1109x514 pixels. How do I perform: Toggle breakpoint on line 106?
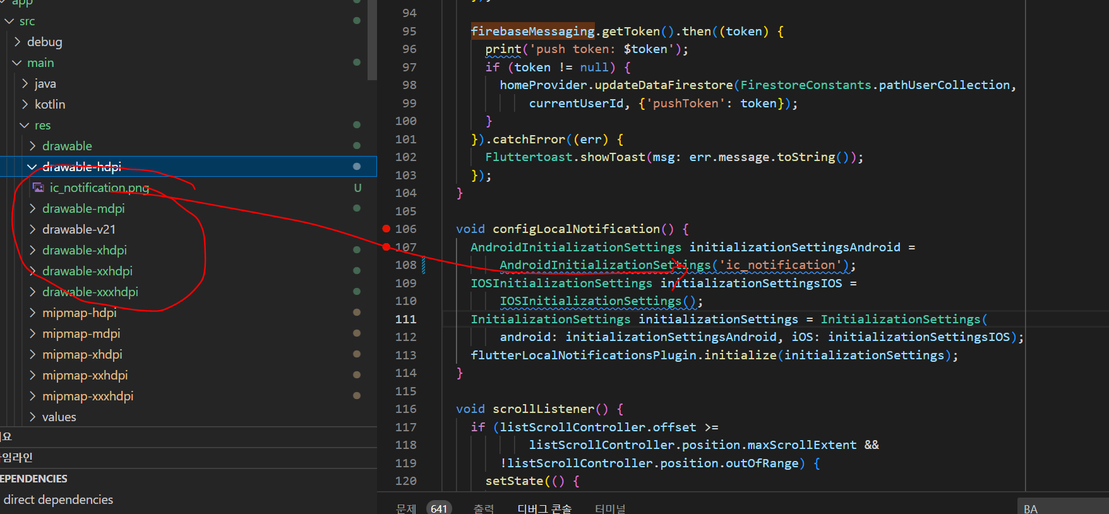(x=387, y=229)
